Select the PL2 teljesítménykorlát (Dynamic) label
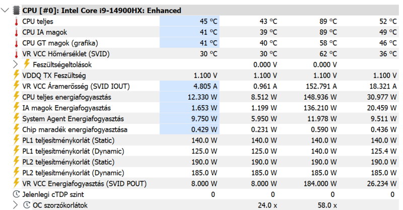This screenshot has height=210, width=403. pos(73,172)
